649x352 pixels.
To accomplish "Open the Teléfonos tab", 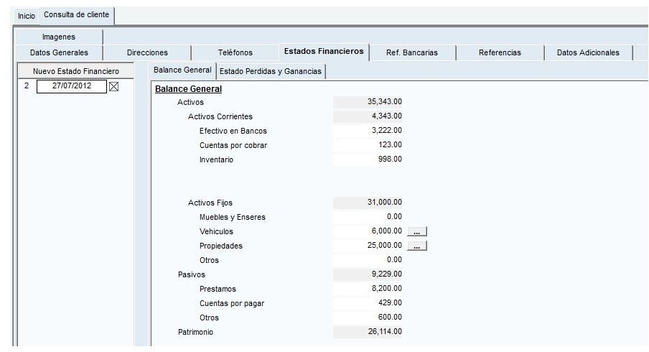I will click(235, 52).
